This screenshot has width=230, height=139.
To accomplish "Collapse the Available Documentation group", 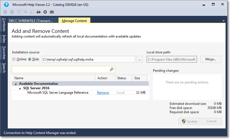I will coord(16,84).
